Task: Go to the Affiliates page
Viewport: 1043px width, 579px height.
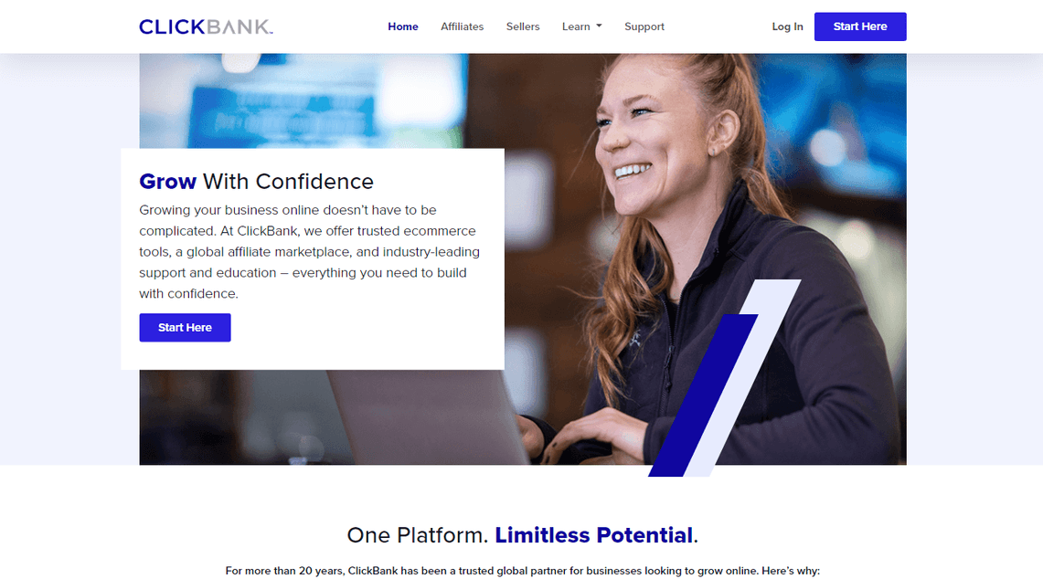Action: click(x=462, y=26)
